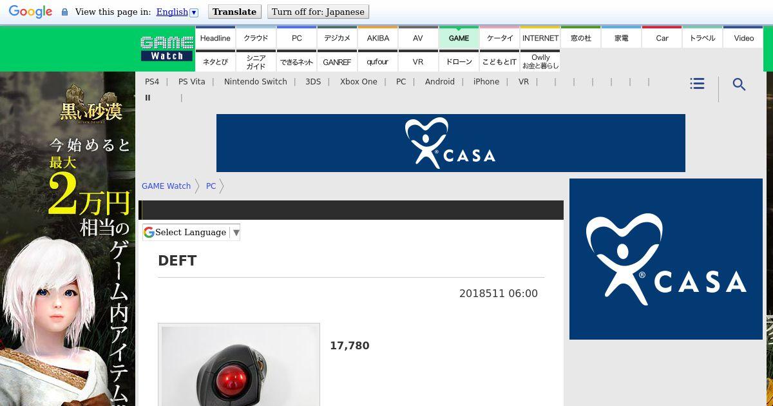Click the GAME Watch logo
The image size is (773, 406).
pyautogui.click(x=167, y=48)
